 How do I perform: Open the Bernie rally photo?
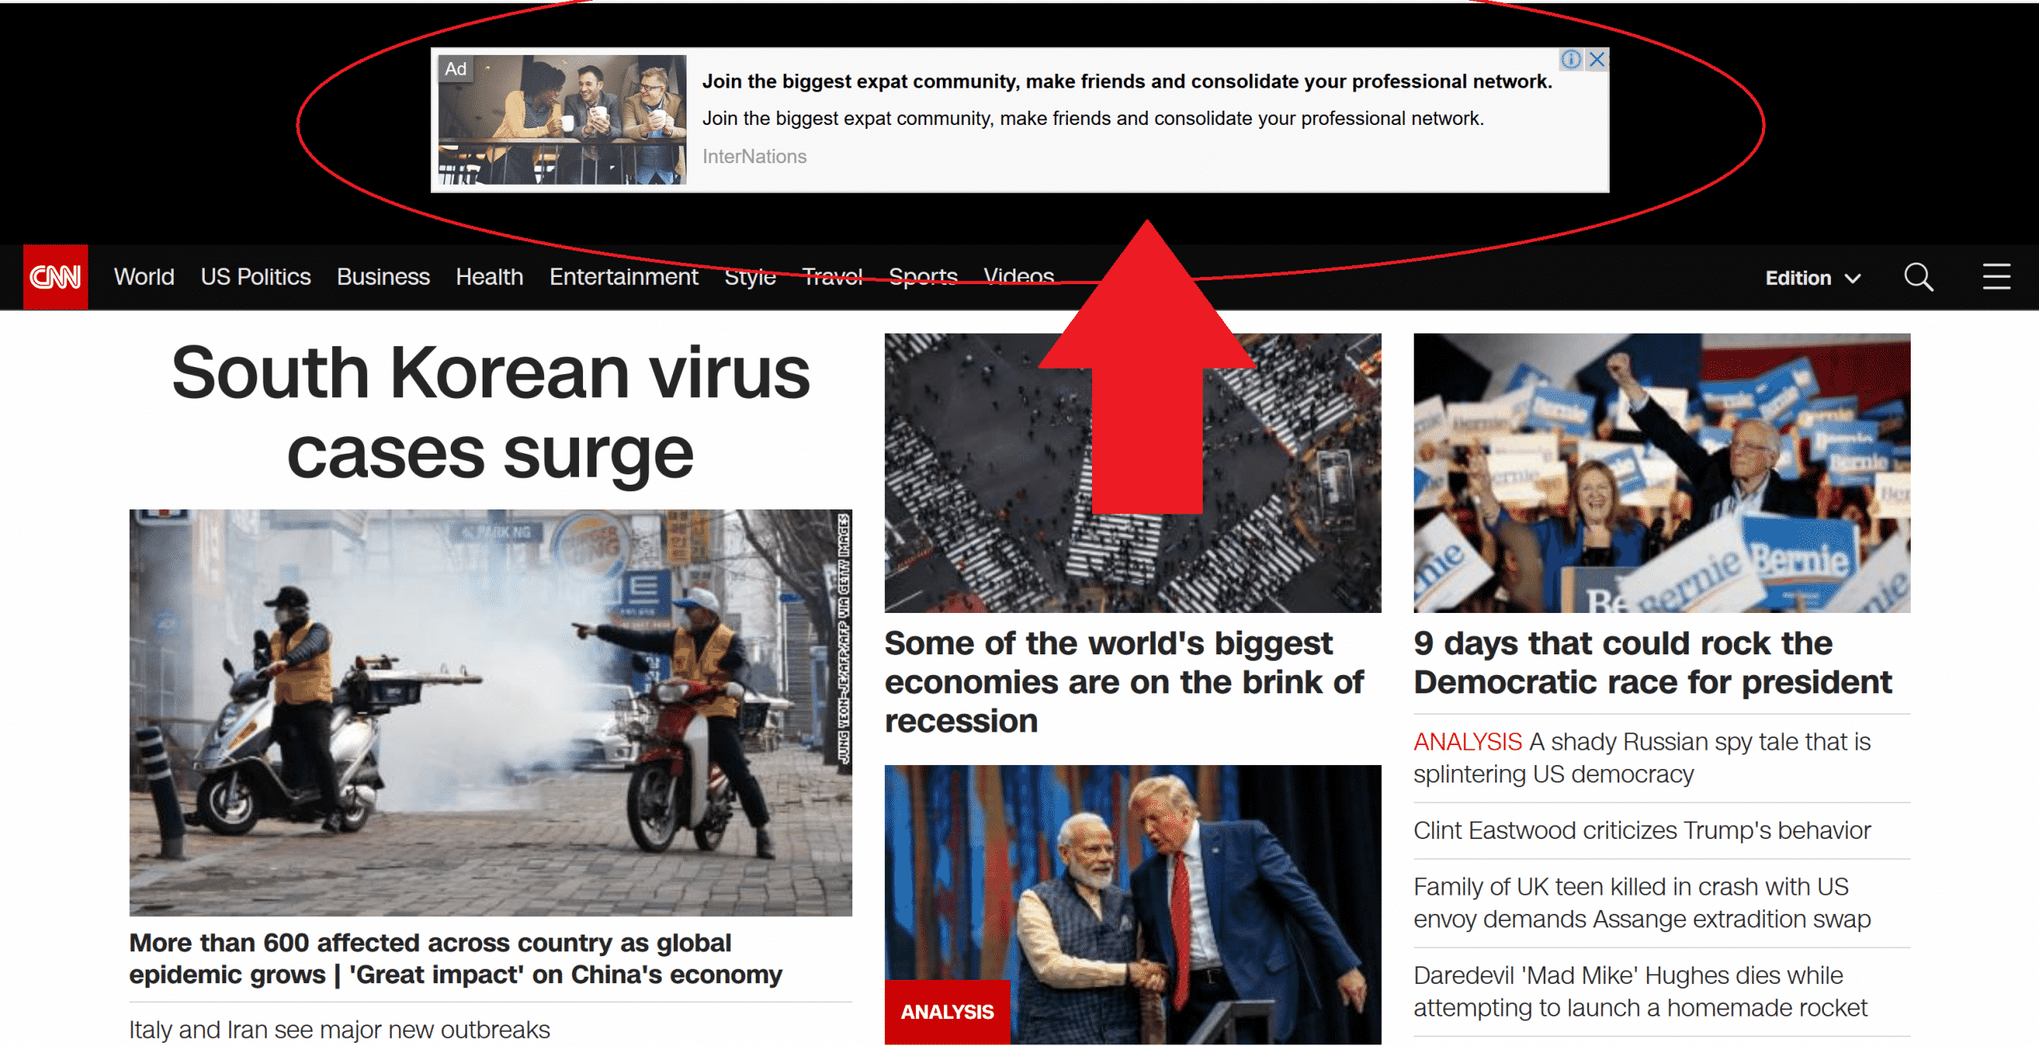tap(1662, 473)
